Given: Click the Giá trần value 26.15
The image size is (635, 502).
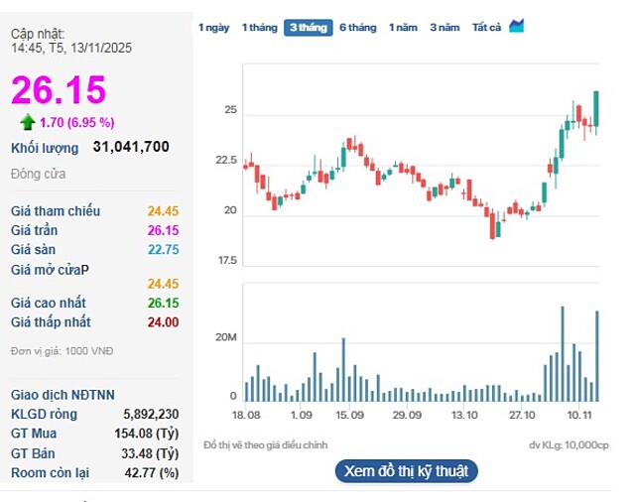Looking at the screenshot, I should point(163,230).
